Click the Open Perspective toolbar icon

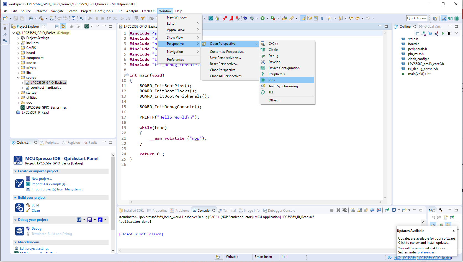(x=435, y=19)
